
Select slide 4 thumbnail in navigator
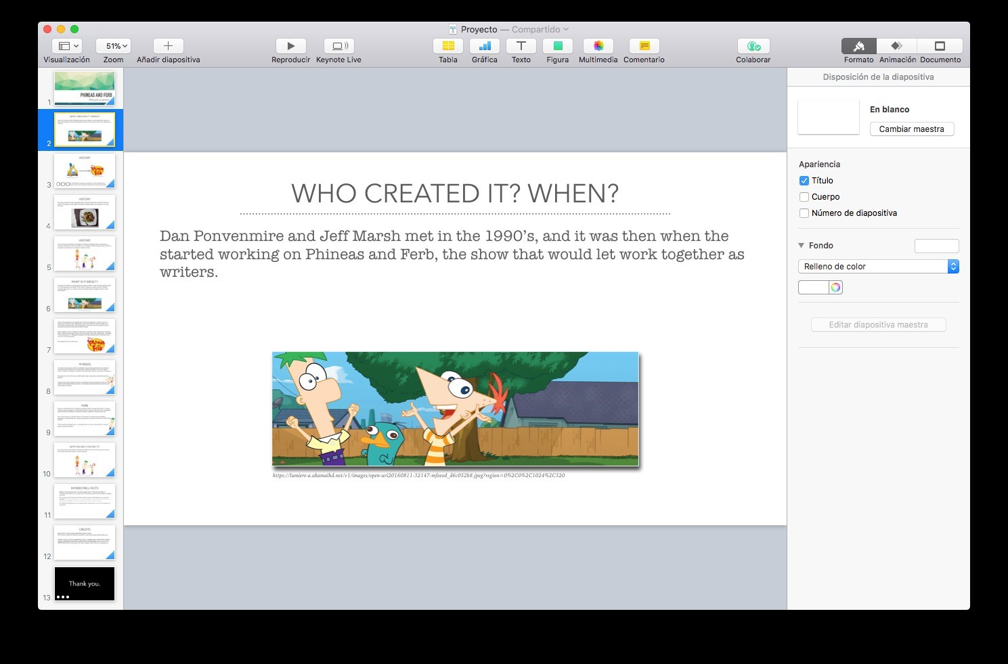pyautogui.click(x=85, y=212)
